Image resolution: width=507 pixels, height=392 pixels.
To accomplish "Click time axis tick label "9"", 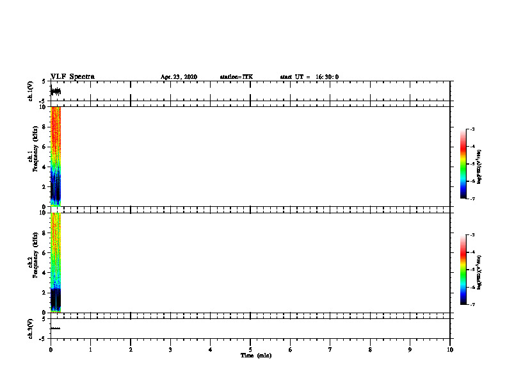I will pyautogui.click(x=410, y=350).
